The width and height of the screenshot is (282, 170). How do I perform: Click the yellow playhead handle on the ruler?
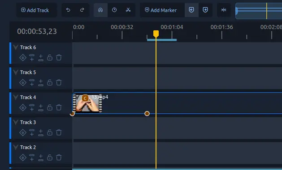[x=156, y=33]
